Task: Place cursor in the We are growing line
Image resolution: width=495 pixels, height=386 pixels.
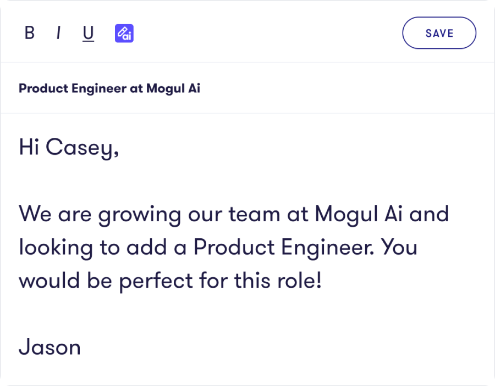Action: pyautogui.click(x=234, y=214)
